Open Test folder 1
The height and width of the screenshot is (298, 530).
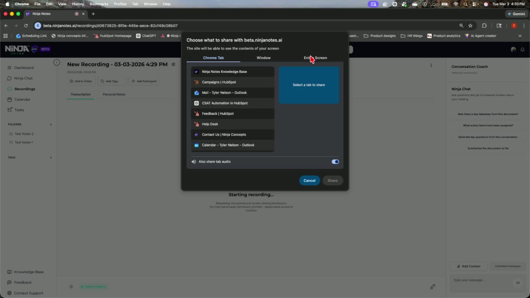[x=24, y=142]
